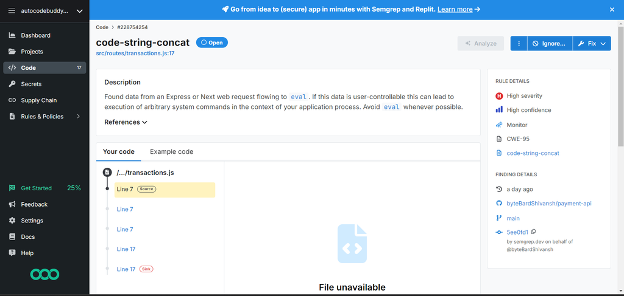This screenshot has width=624, height=296.
Task: Select the third Line 7 step
Action: coord(125,229)
